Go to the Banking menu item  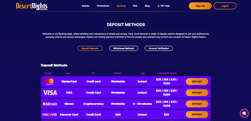(121, 6)
